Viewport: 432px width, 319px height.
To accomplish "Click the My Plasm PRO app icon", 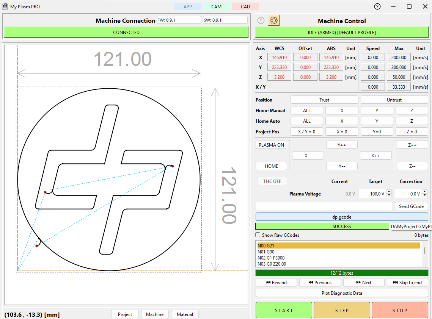I will coord(5,6).
